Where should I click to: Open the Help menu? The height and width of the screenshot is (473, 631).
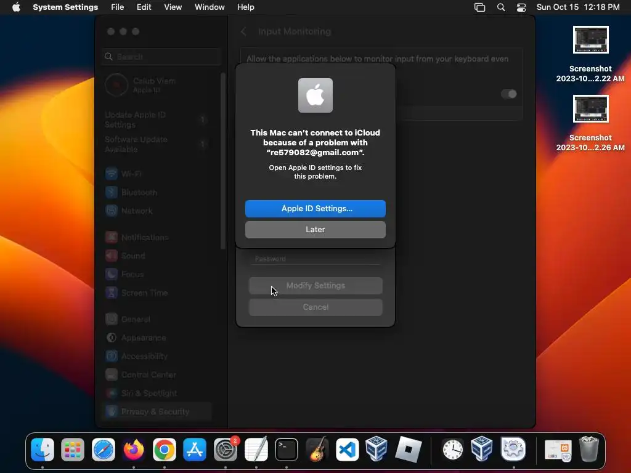[245, 7]
